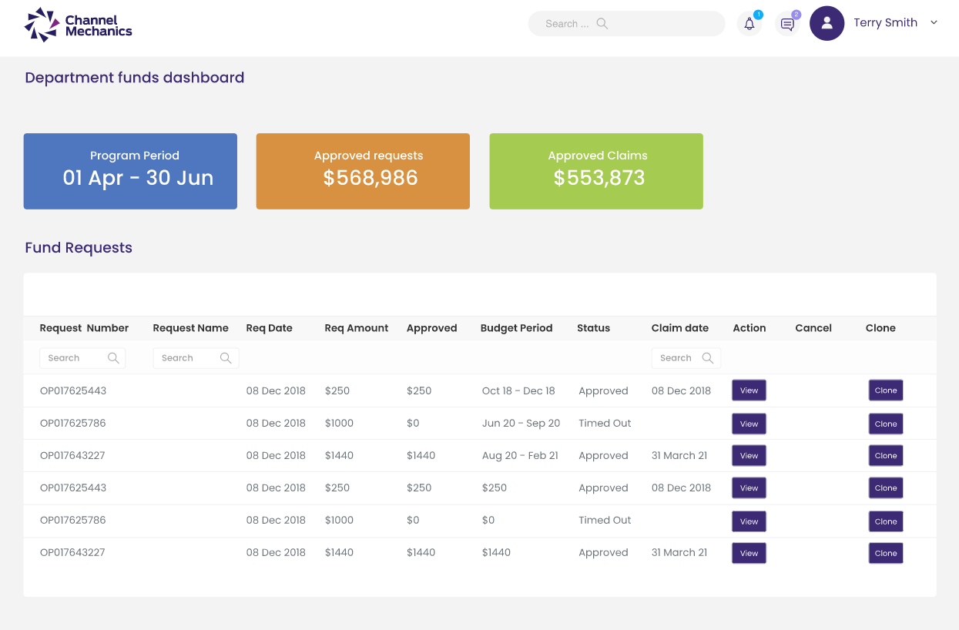959x630 pixels.
Task: Click the magnifier in the top search bar
Action: pos(602,24)
